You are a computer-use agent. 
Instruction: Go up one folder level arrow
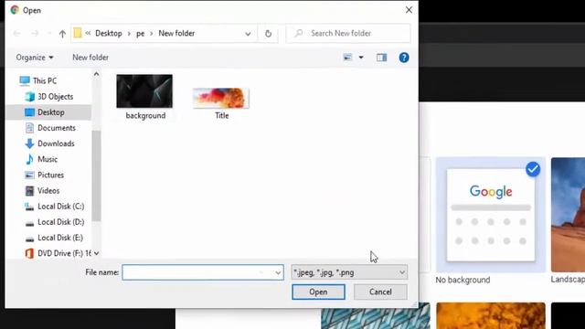(62, 34)
